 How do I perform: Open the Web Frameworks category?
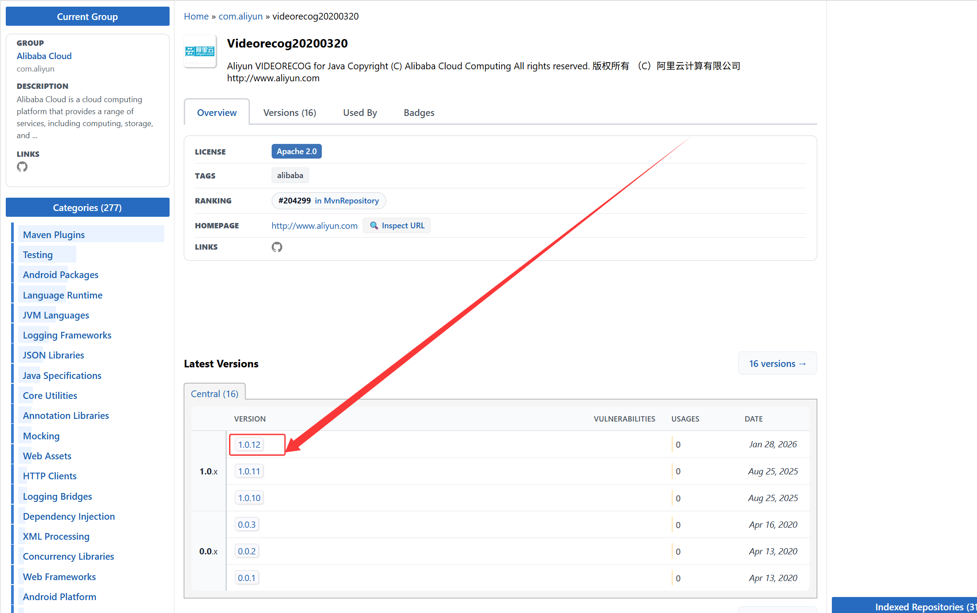pos(59,577)
